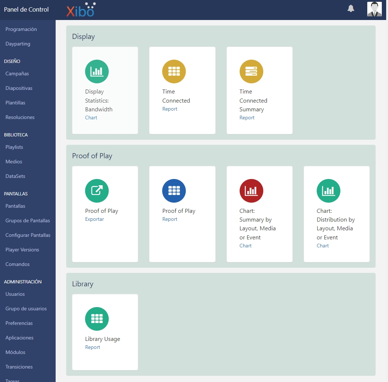The image size is (388, 382).
Task: Open the notifications bell icon
Action: (351, 9)
